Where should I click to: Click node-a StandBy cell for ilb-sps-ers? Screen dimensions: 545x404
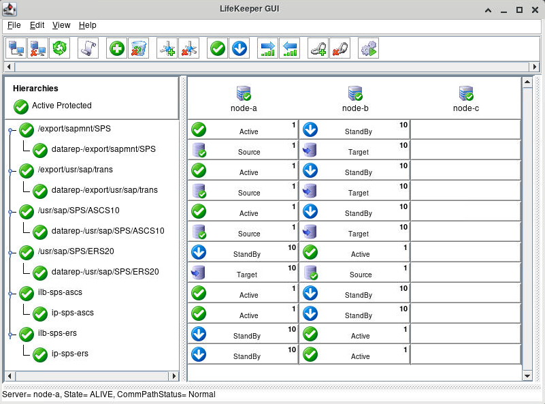[x=243, y=334]
